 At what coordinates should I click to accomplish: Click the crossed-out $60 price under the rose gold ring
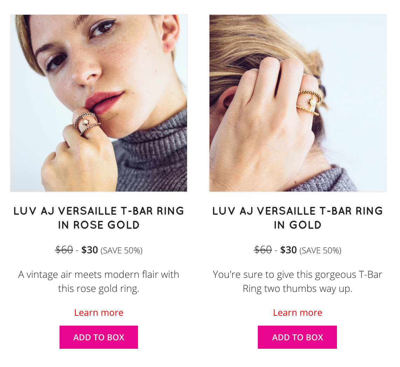coord(64,250)
